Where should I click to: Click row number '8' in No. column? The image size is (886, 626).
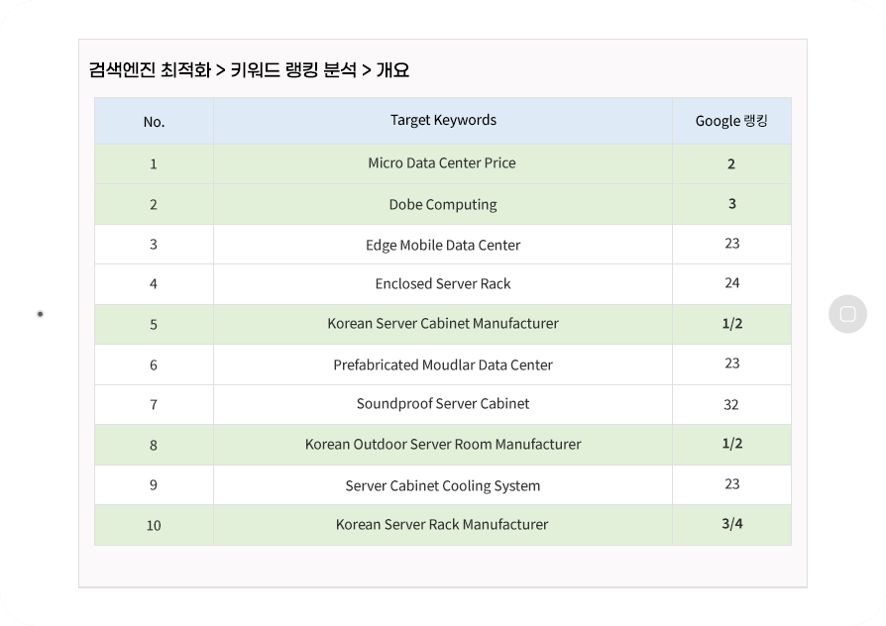pyautogui.click(x=154, y=445)
